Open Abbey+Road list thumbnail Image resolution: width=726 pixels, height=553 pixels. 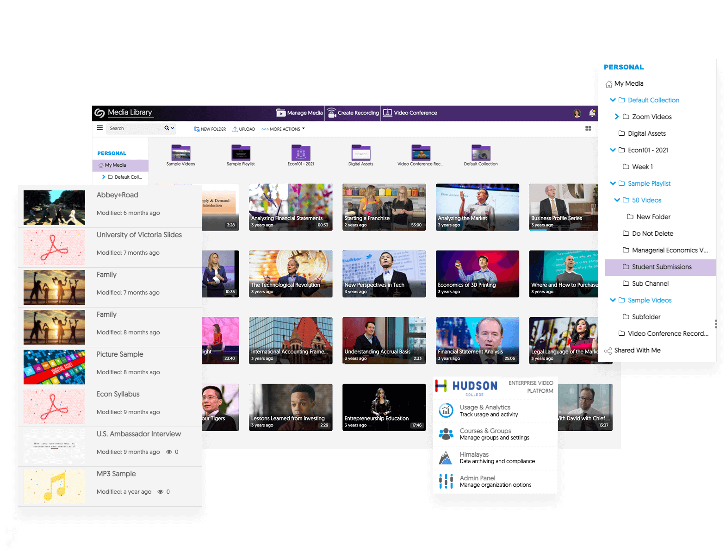click(x=54, y=207)
